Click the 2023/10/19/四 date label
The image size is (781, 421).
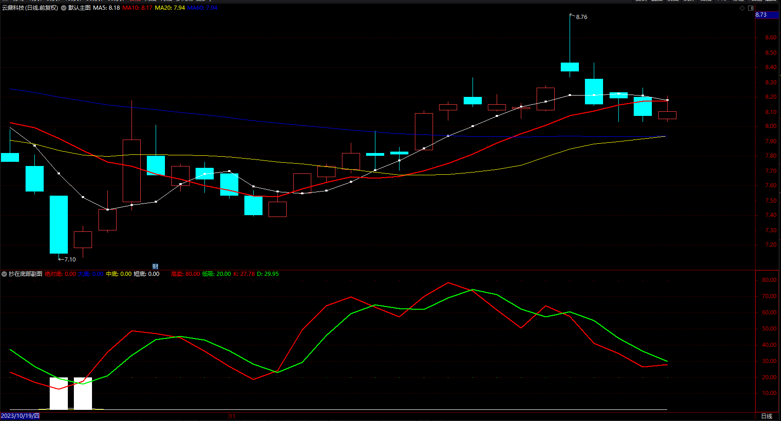(x=20, y=416)
